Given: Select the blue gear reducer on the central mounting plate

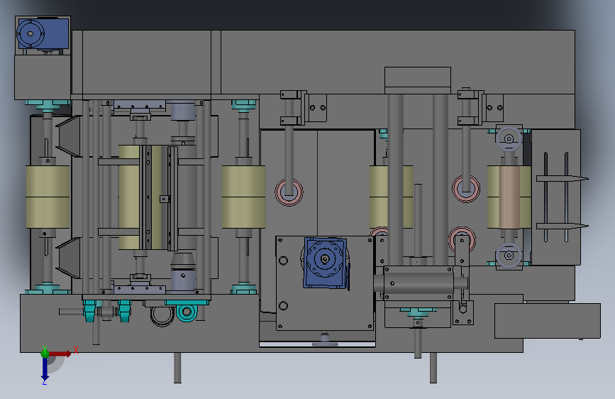Looking at the screenshot, I should coord(326,263).
